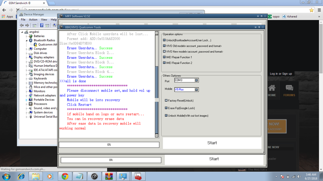Open Action menu in Device Manager
This screenshot has width=323, height=181.
pyautogui.click(x=33, y=20)
